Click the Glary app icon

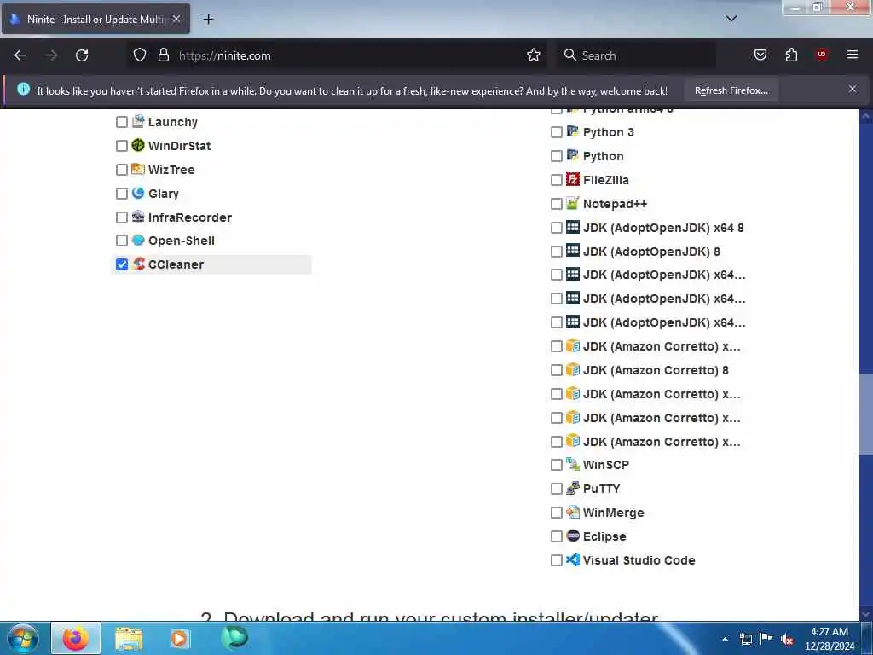pyautogui.click(x=138, y=193)
